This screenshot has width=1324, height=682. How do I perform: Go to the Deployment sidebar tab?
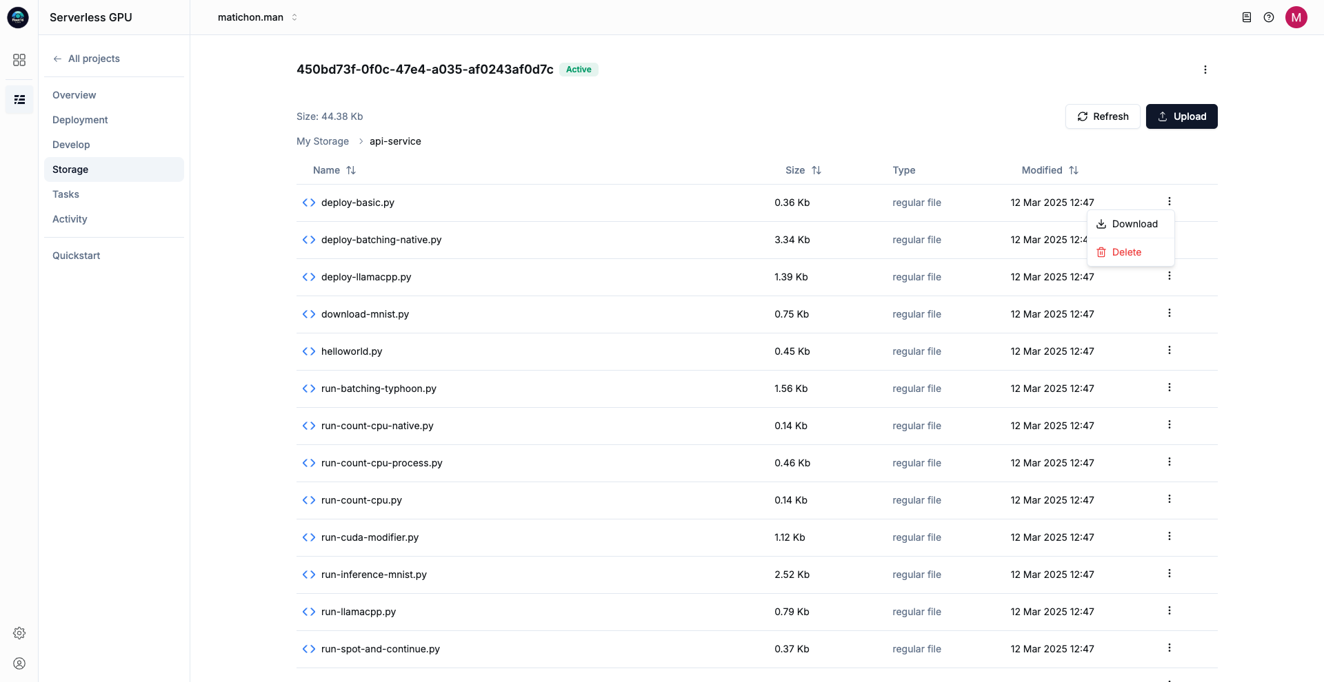pos(80,120)
